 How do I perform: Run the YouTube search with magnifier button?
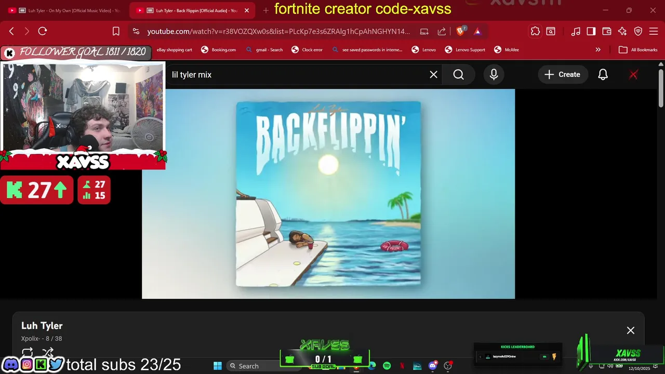pos(458,75)
